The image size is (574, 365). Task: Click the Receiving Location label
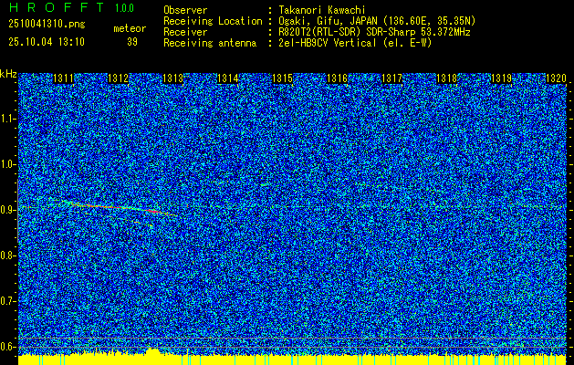pyautogui.click(x=213, y=21)
